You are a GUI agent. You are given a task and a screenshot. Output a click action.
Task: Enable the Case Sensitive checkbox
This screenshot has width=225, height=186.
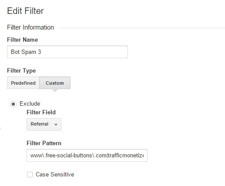point(30,174)
